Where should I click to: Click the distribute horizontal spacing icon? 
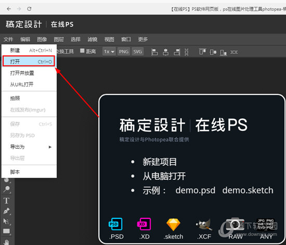(234, 52)
